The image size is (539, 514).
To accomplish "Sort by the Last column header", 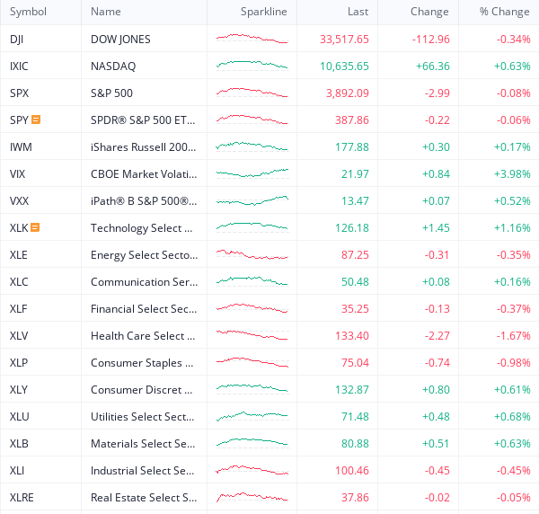I will click(x=358, y=12).
